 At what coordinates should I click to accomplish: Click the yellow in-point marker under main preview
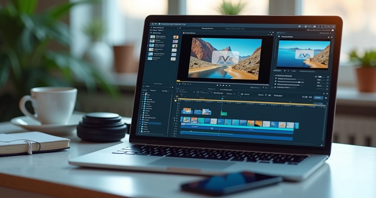[178, 81]
